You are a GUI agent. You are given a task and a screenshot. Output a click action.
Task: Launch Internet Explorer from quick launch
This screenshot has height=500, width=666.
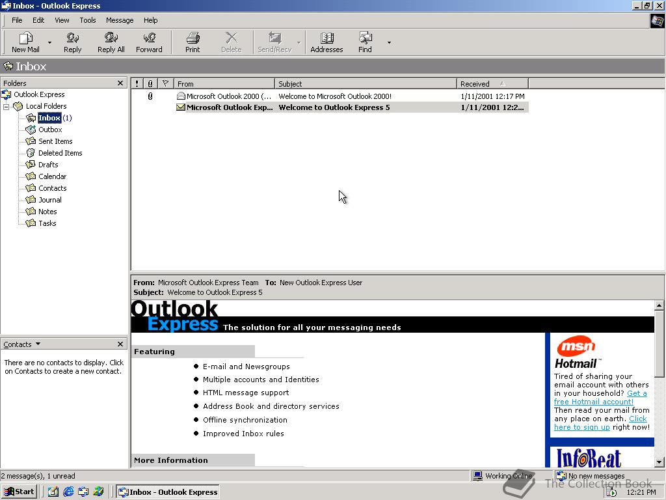pyautogui.click(x=68, y=492)
